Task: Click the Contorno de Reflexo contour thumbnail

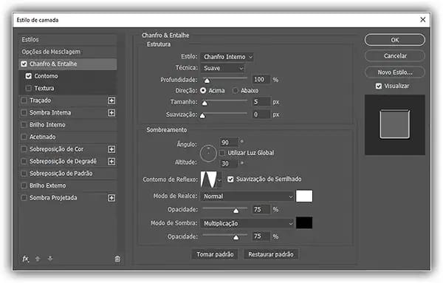Action: pyautogui.click(x=209, y=180)
